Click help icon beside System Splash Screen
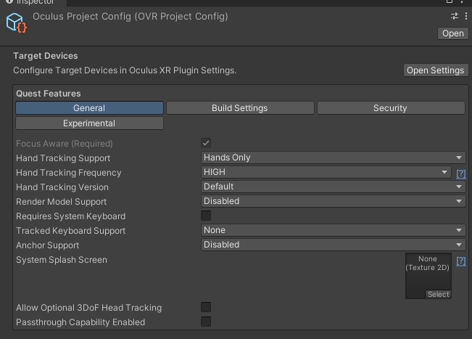This screenshot has height=339, width=472. pyautogui.click(x=460, y=261)
